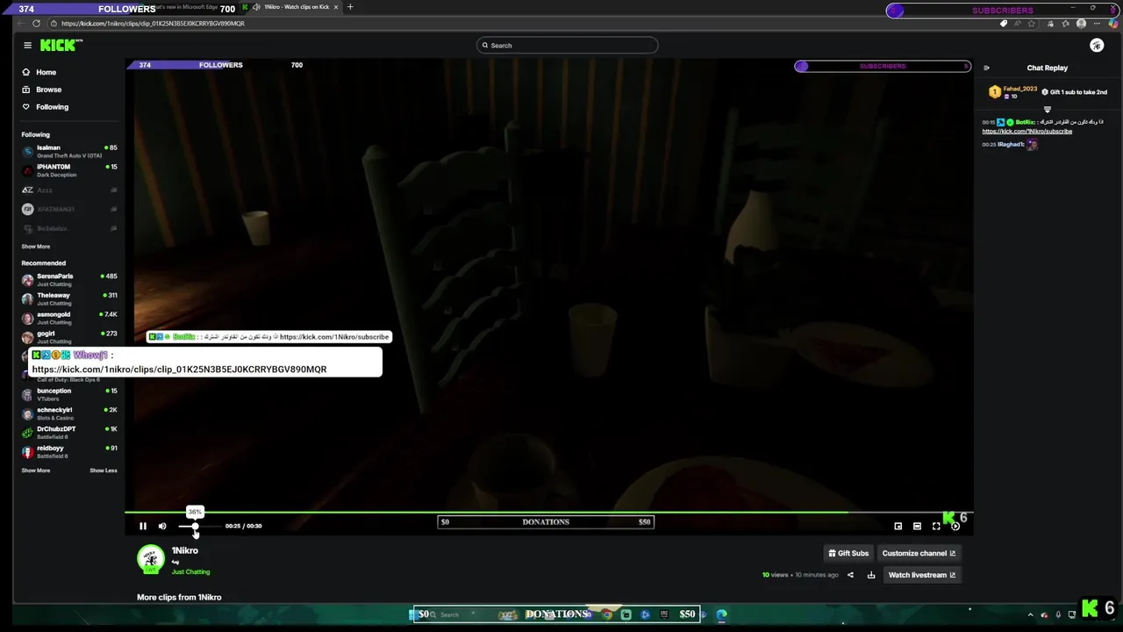Open Isalman followed channel
Screen dimensions: 1123x632
pos(69,151)
